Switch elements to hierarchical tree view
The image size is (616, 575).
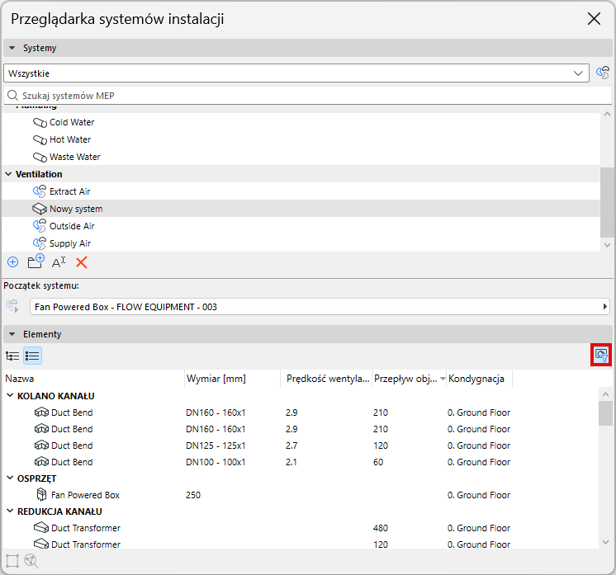(12, 356)
